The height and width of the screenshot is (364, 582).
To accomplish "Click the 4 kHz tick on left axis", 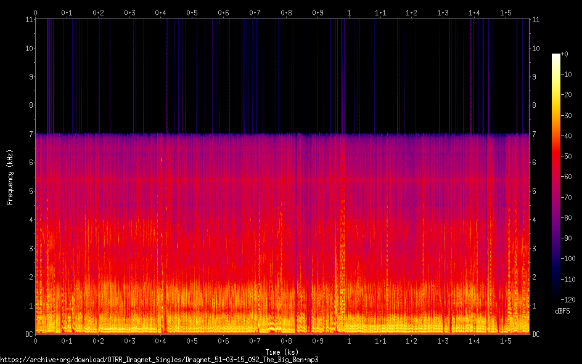I will coord(30,219).
